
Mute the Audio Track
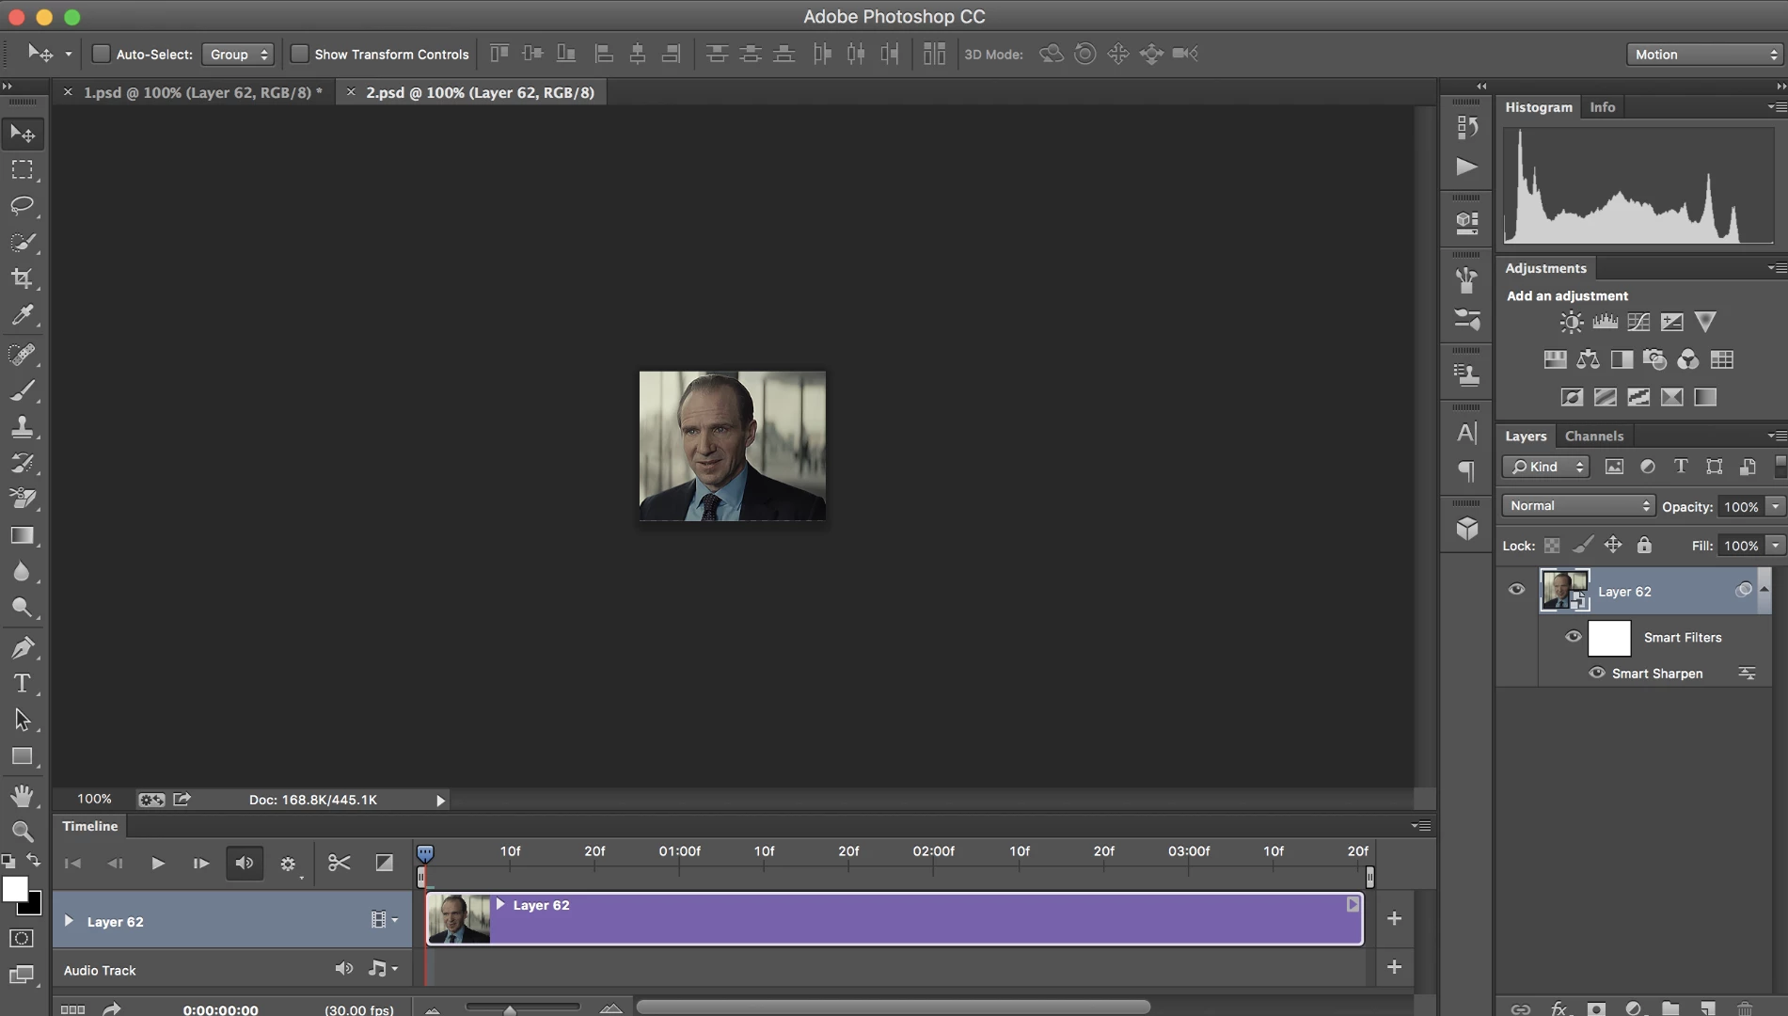344,968
